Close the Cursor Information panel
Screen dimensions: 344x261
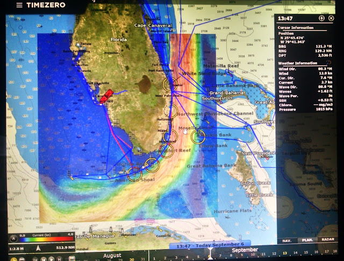pos(331,18)
